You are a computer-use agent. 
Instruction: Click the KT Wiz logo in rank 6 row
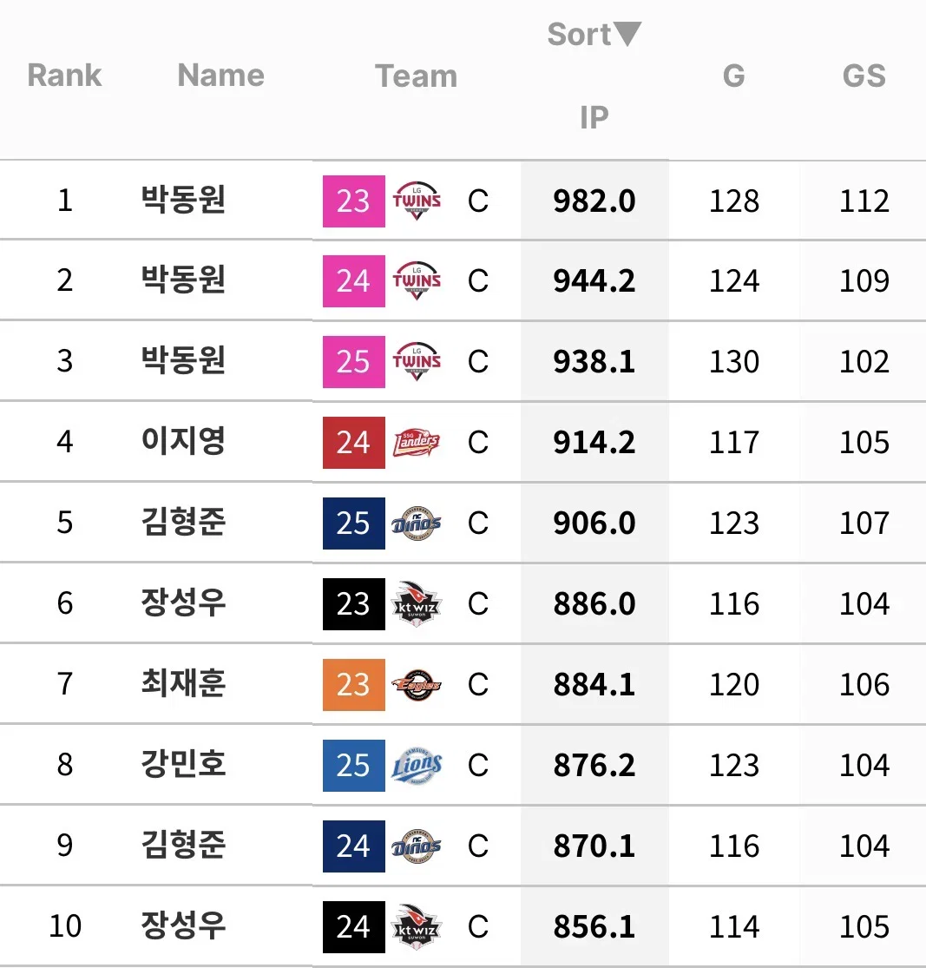pos(417,603)
